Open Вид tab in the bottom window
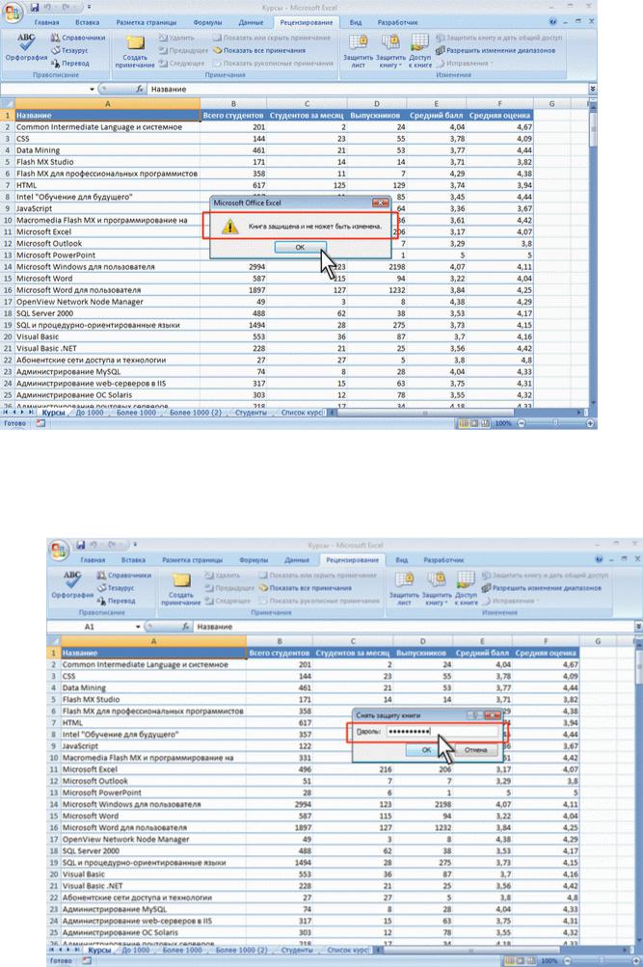The image size is (643, 967). 402,560
